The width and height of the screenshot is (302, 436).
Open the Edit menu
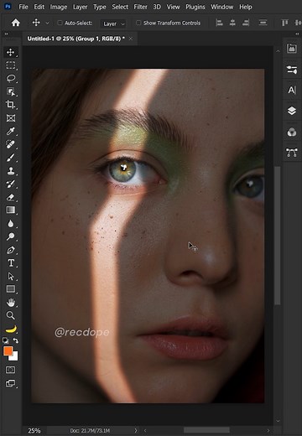[x=39, y=7]
